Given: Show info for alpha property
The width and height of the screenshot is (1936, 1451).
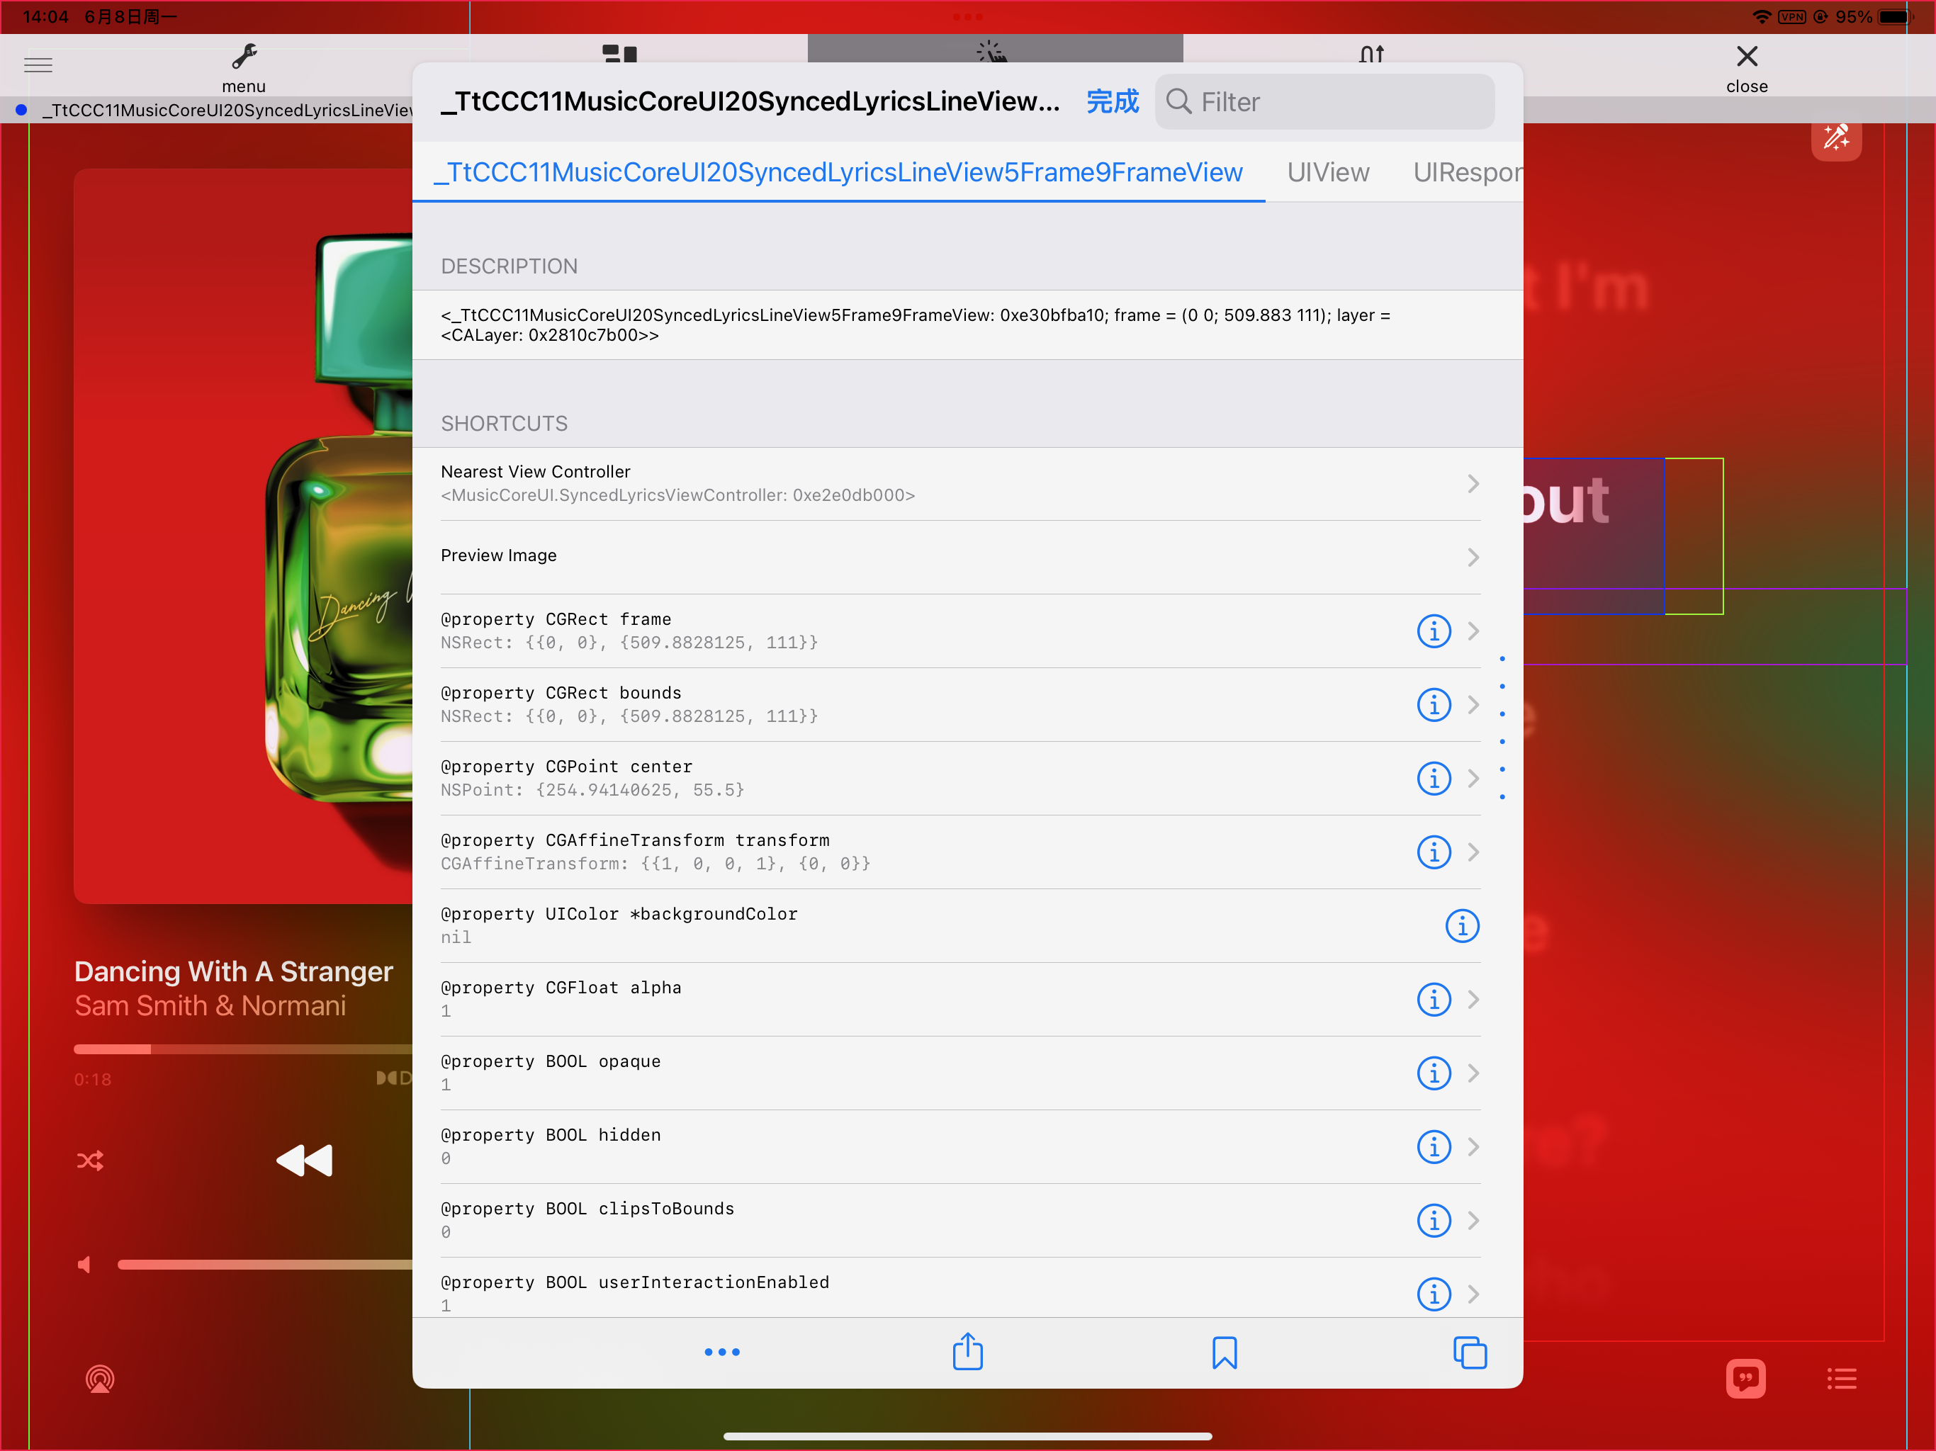Looking at the screenshot, I should tap(1433, 1000).
